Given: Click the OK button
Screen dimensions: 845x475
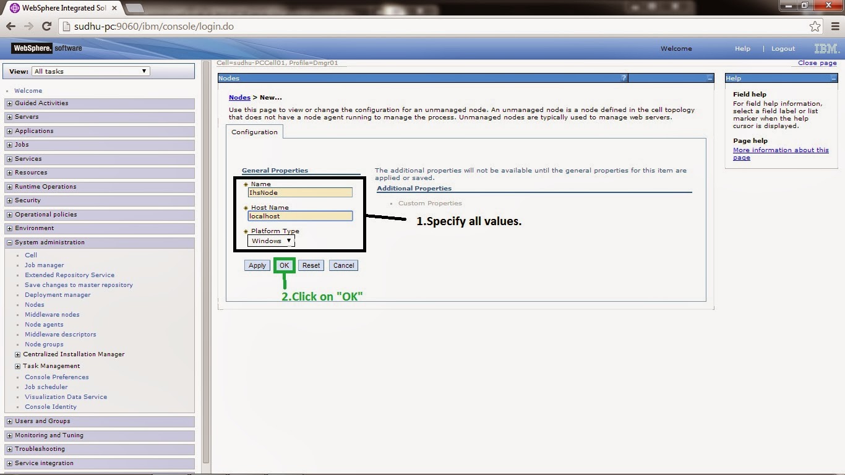Looking at the screenshot, I should pos(284,265).
